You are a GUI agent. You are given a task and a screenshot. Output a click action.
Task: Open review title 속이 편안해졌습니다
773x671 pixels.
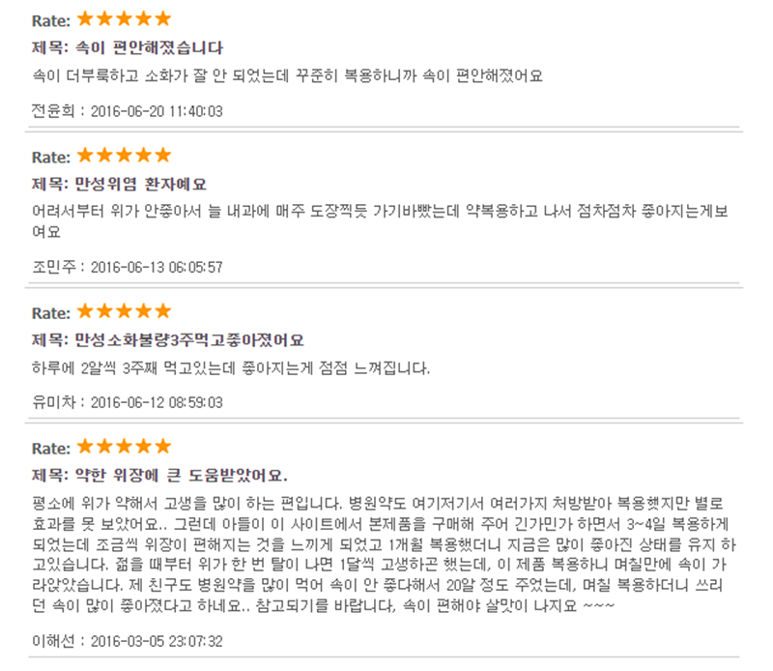click(149, 47)
